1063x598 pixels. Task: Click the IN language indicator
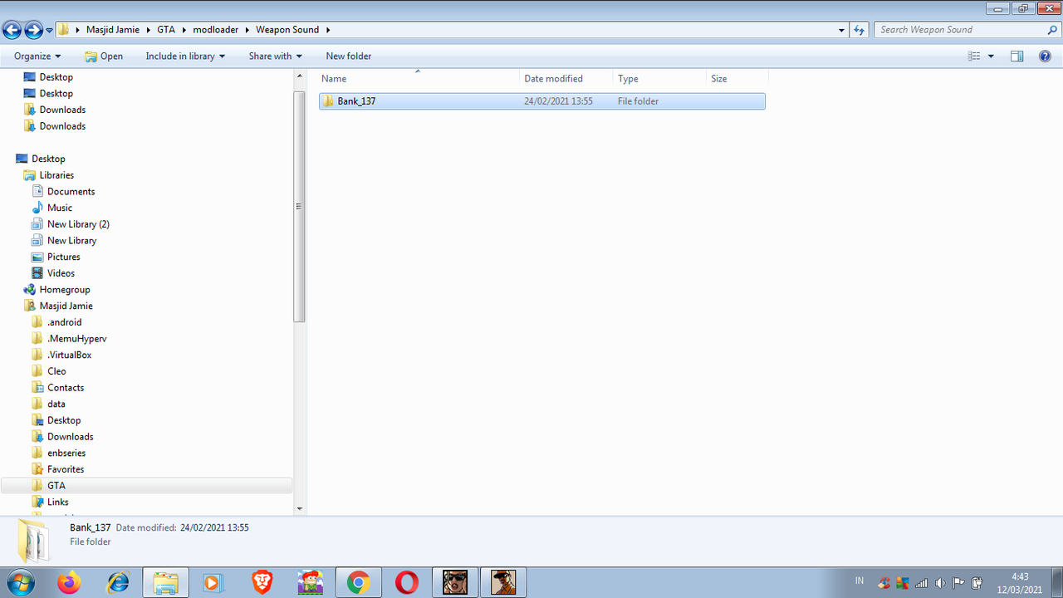[x=860, y=581]
